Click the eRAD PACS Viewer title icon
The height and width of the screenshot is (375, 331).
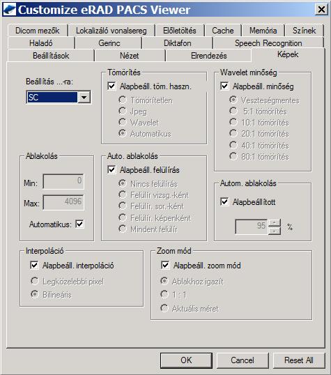click(x=9, y=10)
